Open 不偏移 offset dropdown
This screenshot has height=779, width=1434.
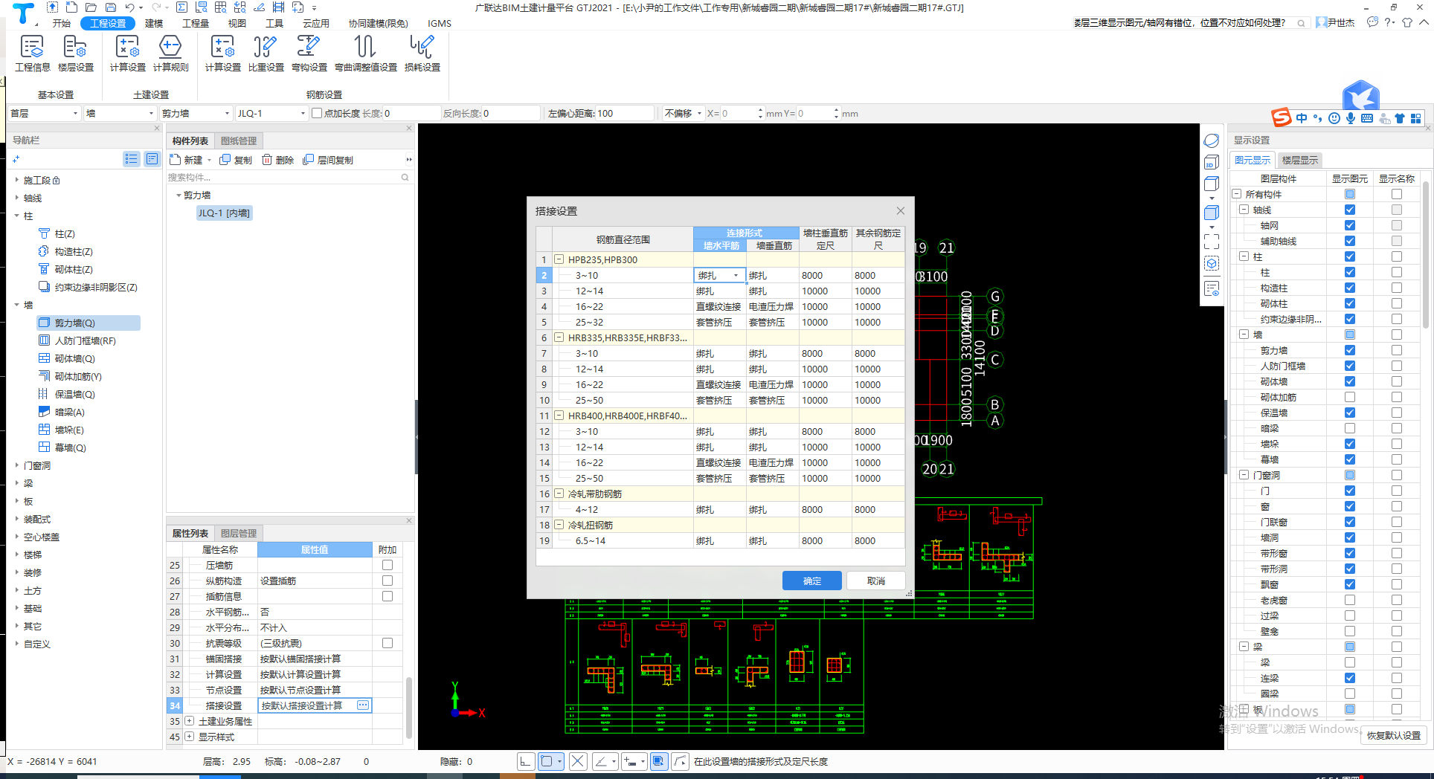coord(684,113)
